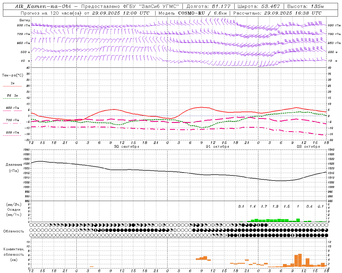Click the 'Долгота: 81.177' longitude value
The width and height of the screenshot is (342, 273).
click(x=208, y=6)
